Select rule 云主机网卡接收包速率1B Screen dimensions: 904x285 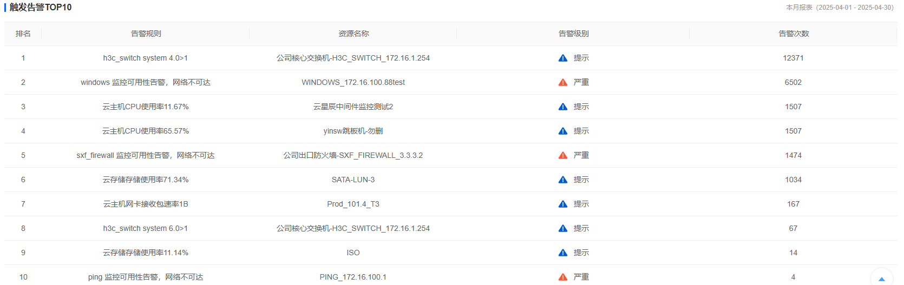pyautogui.click(x=146, y=204)
